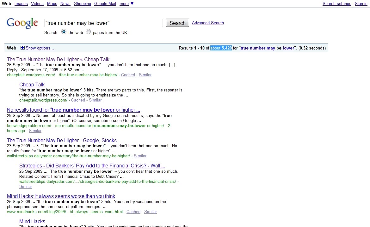Open 'Mind Hacks: It always seems worse' result

click(x=61, y=196)
